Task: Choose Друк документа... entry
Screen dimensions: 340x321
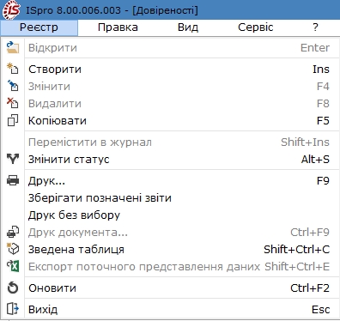Action: click(x=178, y=232)
